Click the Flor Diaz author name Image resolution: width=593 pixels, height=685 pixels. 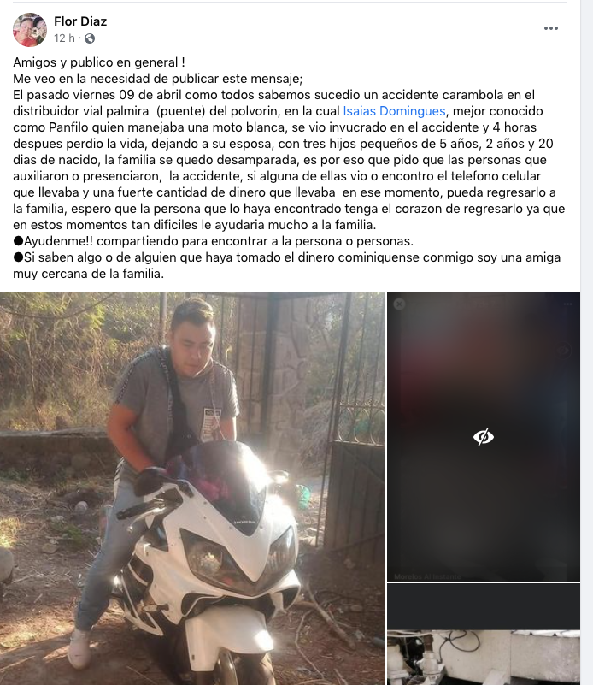[x=80, y=21]
